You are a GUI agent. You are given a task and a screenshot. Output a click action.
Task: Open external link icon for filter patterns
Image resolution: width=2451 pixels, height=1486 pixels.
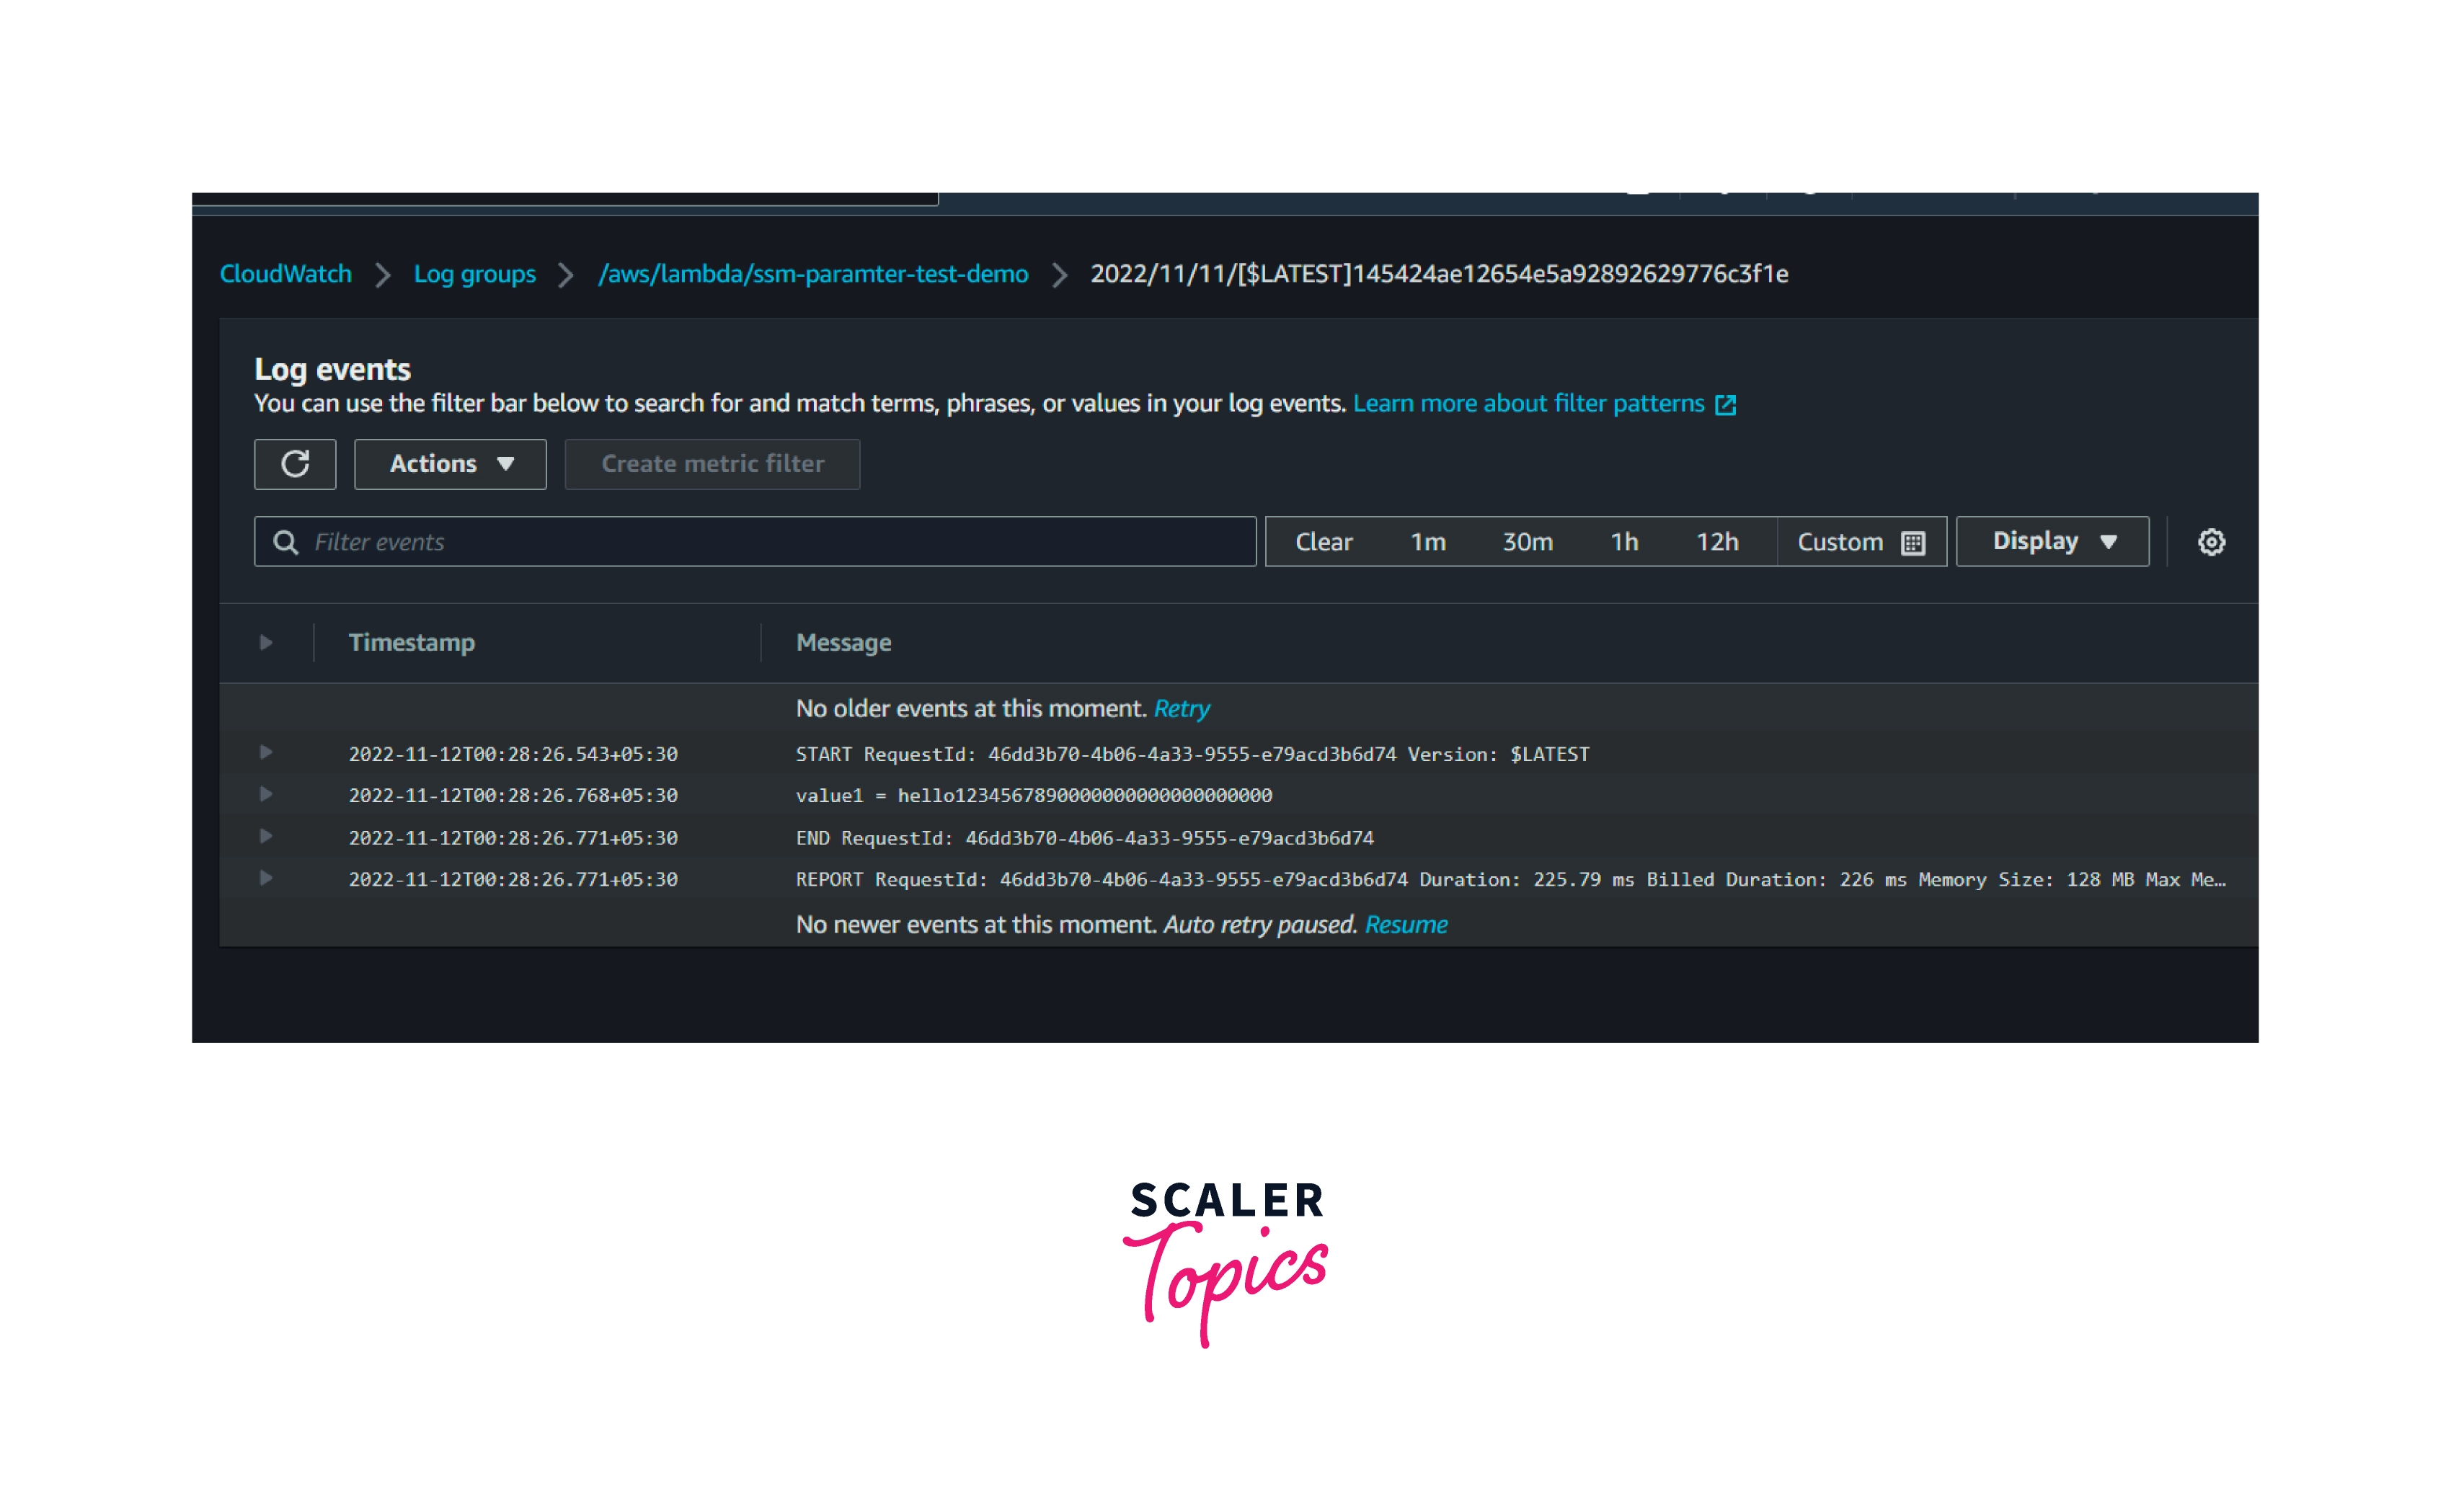pos(1726,404)
